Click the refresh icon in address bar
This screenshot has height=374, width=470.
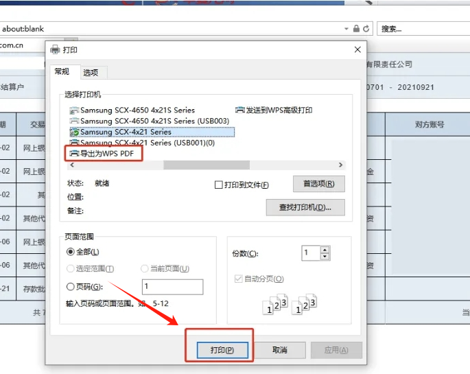(366, 29)
